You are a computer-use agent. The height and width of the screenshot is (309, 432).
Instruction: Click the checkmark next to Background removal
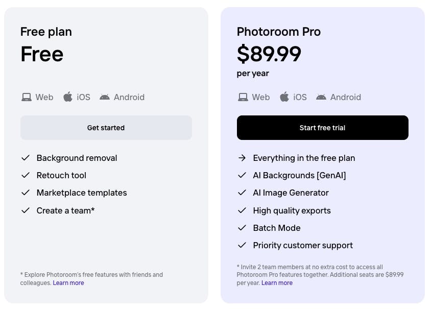click(26, 158)
